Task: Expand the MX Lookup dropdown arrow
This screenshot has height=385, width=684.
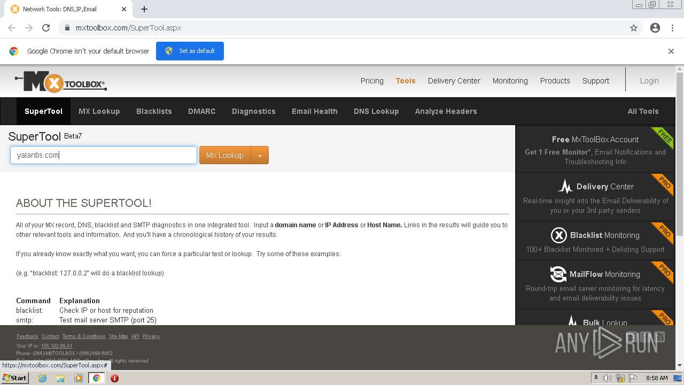Action: pyautogui.click(x=260, y=155)
